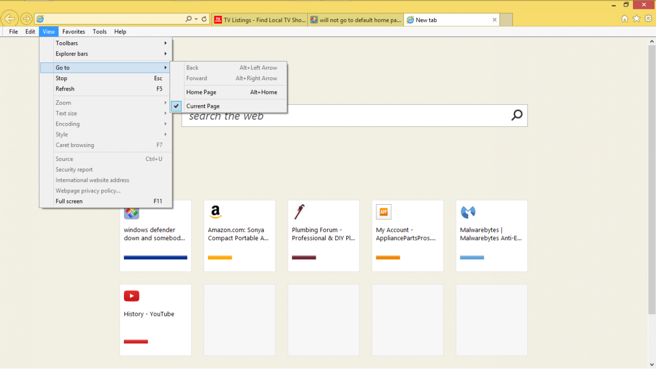Close the New tab tab
The width and height of the screenshot is (656, 369).
pos(494,20)
